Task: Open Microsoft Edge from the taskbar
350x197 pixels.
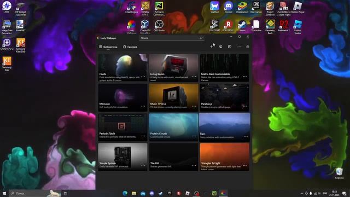Action: (125, 193)
